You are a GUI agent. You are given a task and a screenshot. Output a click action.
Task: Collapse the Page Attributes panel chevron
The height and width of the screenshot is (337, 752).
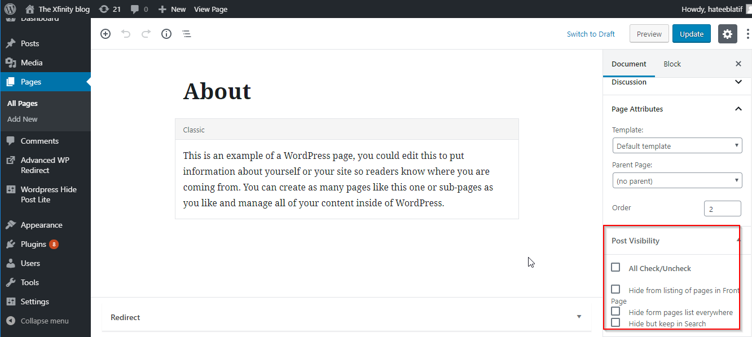[738, 109]
